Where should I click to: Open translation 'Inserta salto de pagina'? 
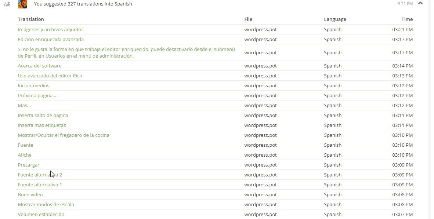tap(43, 116)
